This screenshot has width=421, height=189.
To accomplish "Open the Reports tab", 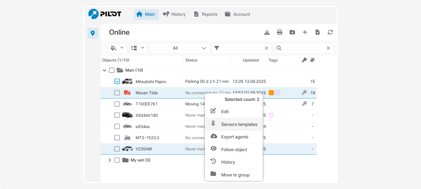I will (206, 14).
